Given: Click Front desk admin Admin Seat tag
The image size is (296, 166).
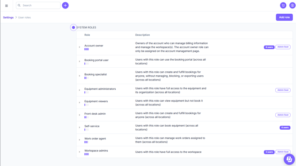Looking at the screenshot, I should (283, 115).
